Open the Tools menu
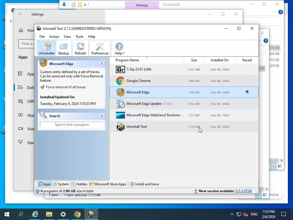This screenshot has height=220, width=293. tap(80, 37)
